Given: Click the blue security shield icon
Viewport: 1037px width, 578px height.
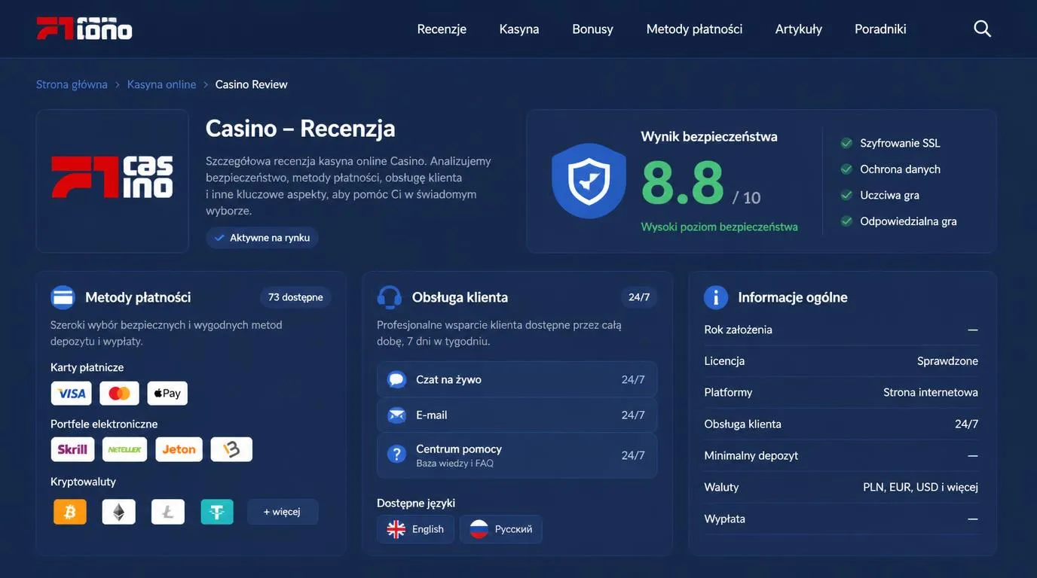Looking at the screenshot, I should (x=589, y=181).
